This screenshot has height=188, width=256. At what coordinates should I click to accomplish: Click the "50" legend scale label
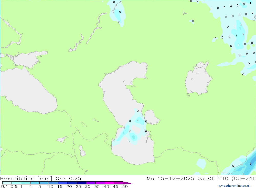[125, 186]
